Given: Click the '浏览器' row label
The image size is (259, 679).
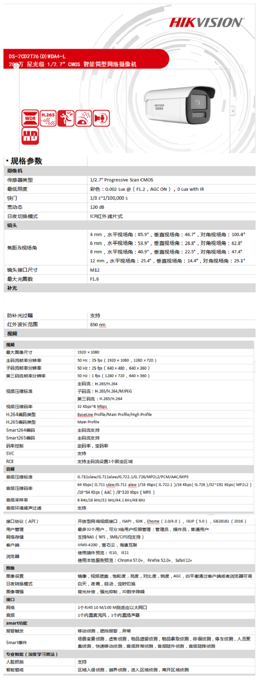Looking at the screenshot, I should tap(13, 556).
